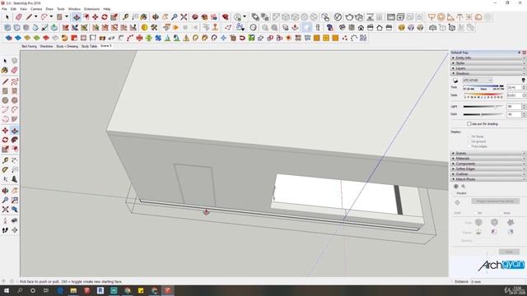Open Windows Start menu on taskbar

click(7, 290)
